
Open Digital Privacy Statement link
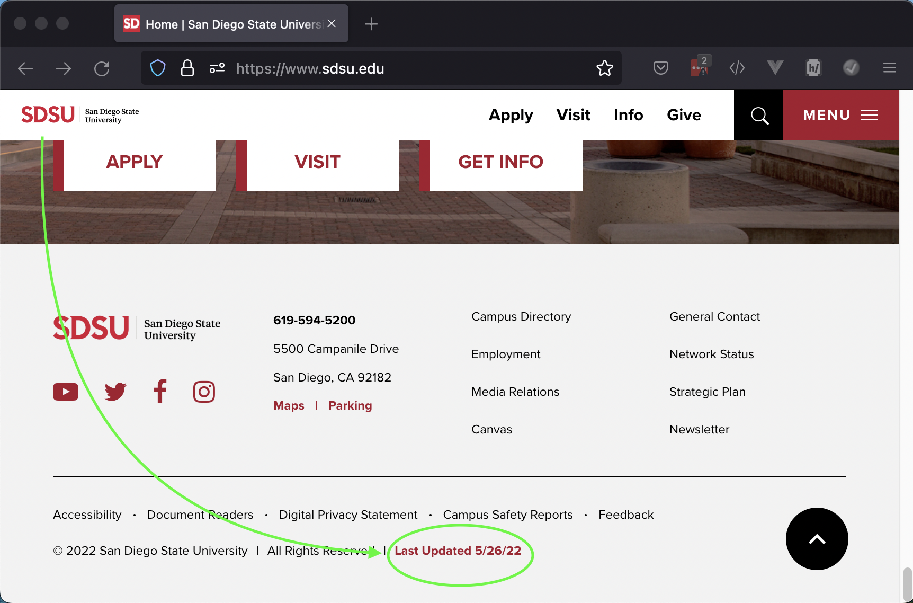tap(348, 515)
